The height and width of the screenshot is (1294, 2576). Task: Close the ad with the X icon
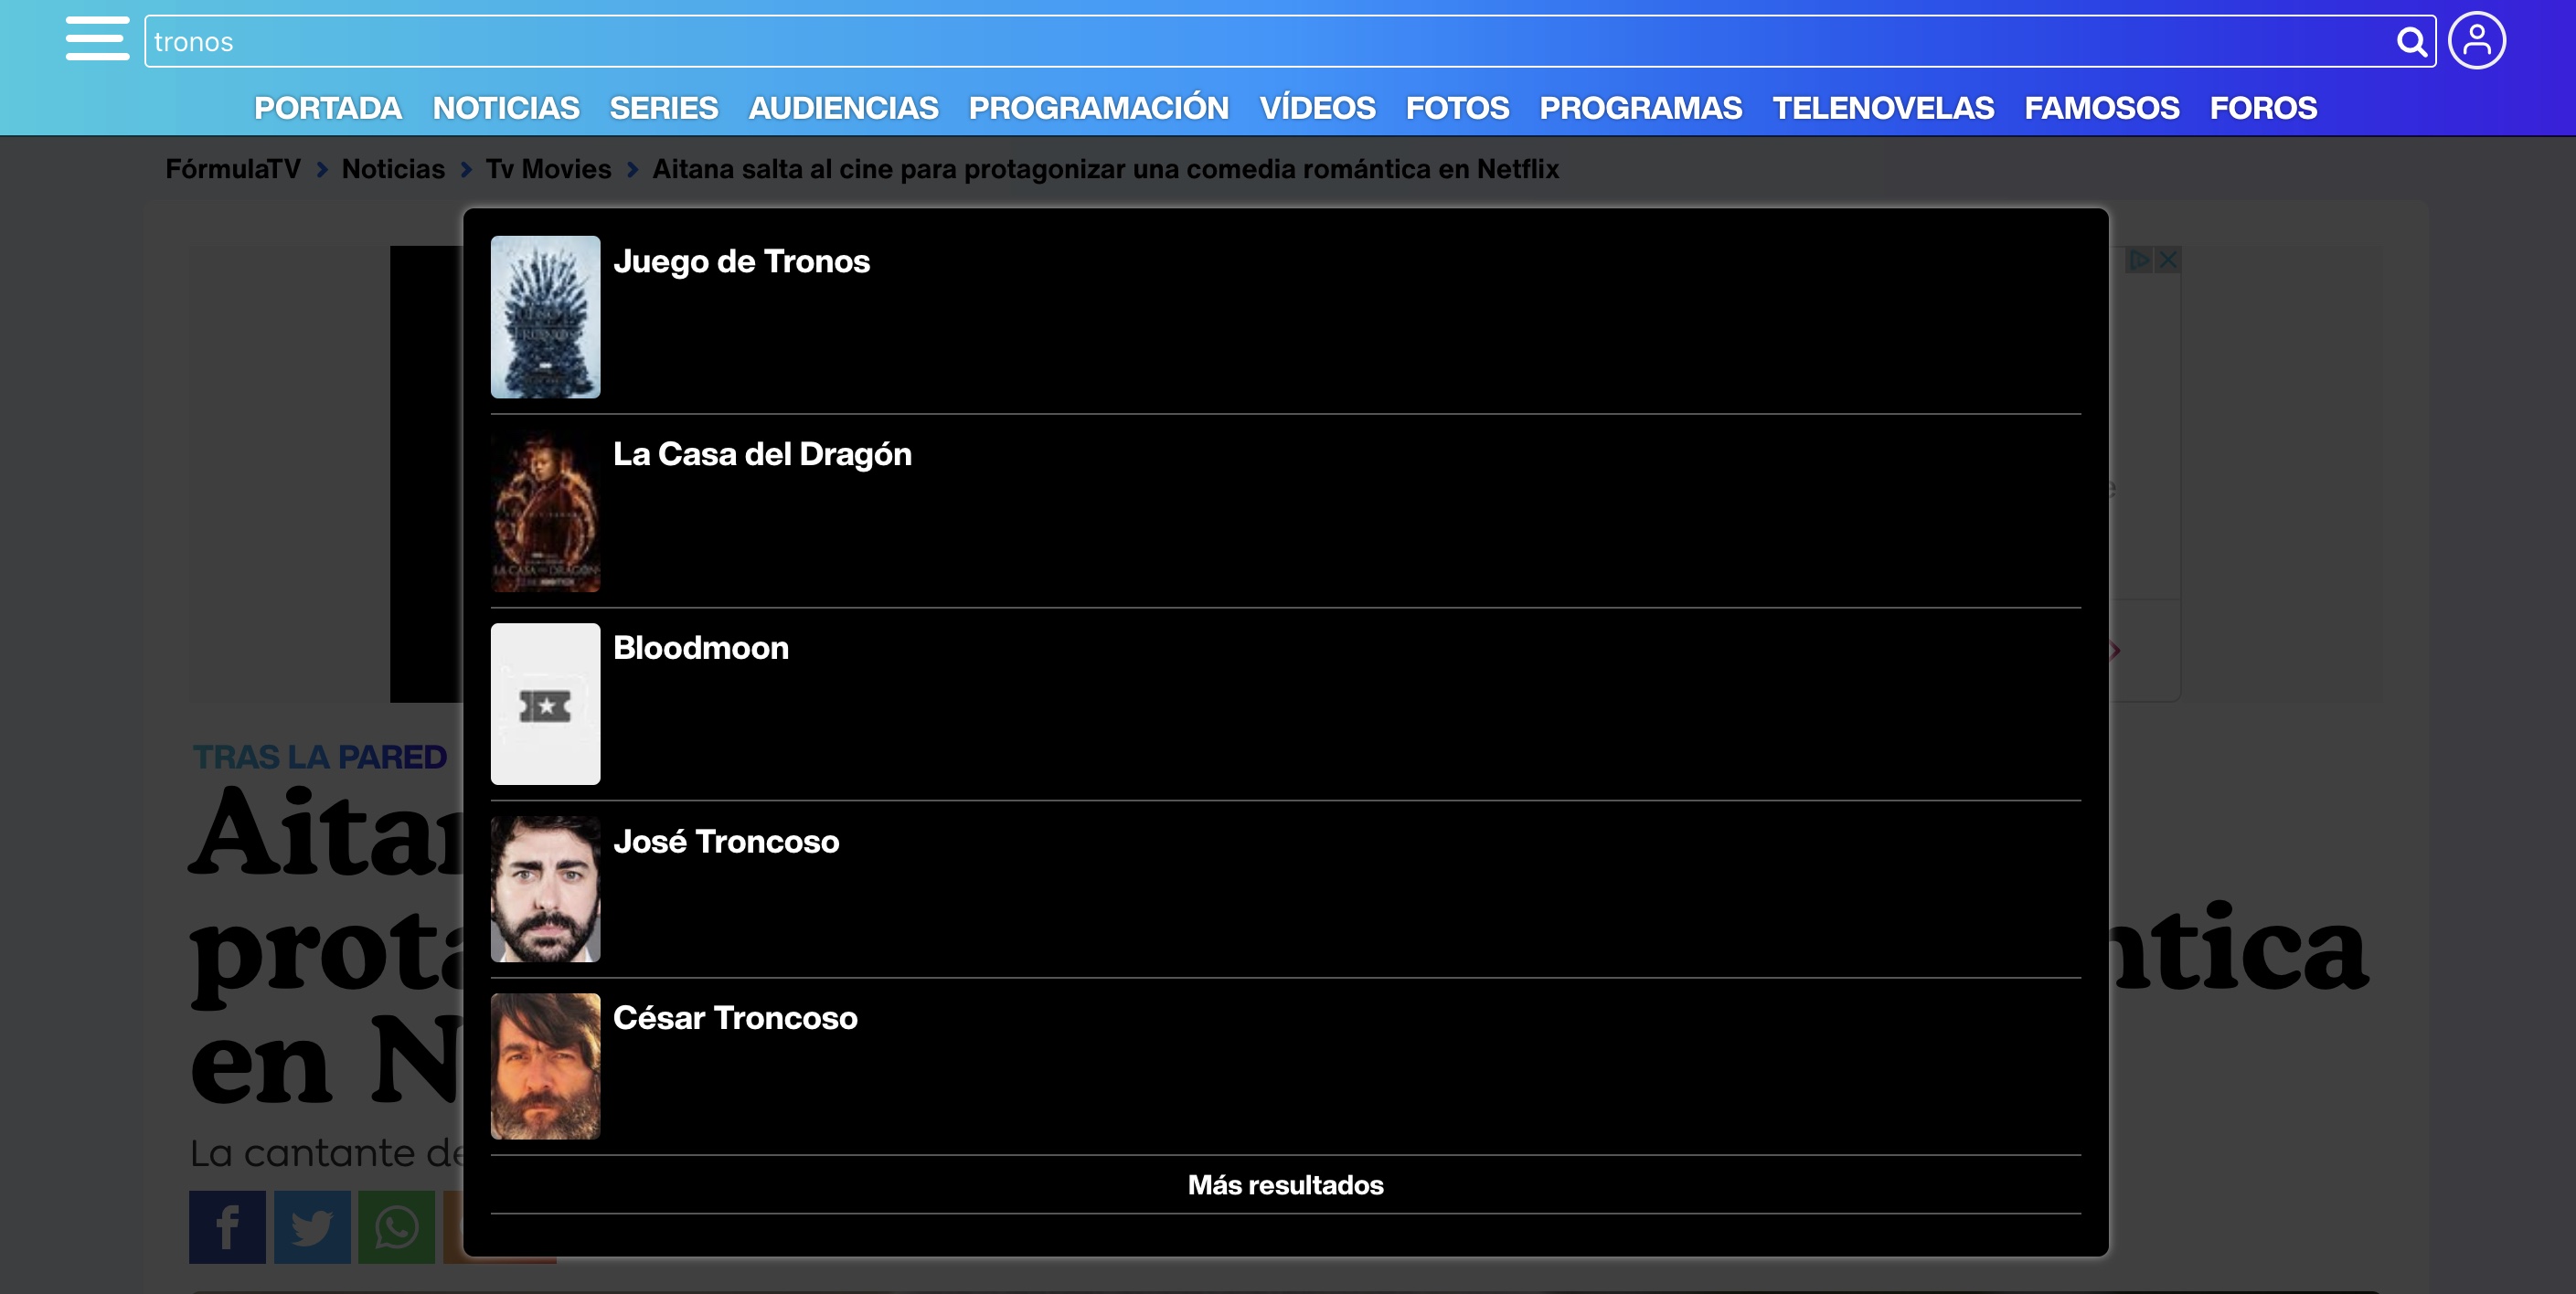(x=2168, y=260)
